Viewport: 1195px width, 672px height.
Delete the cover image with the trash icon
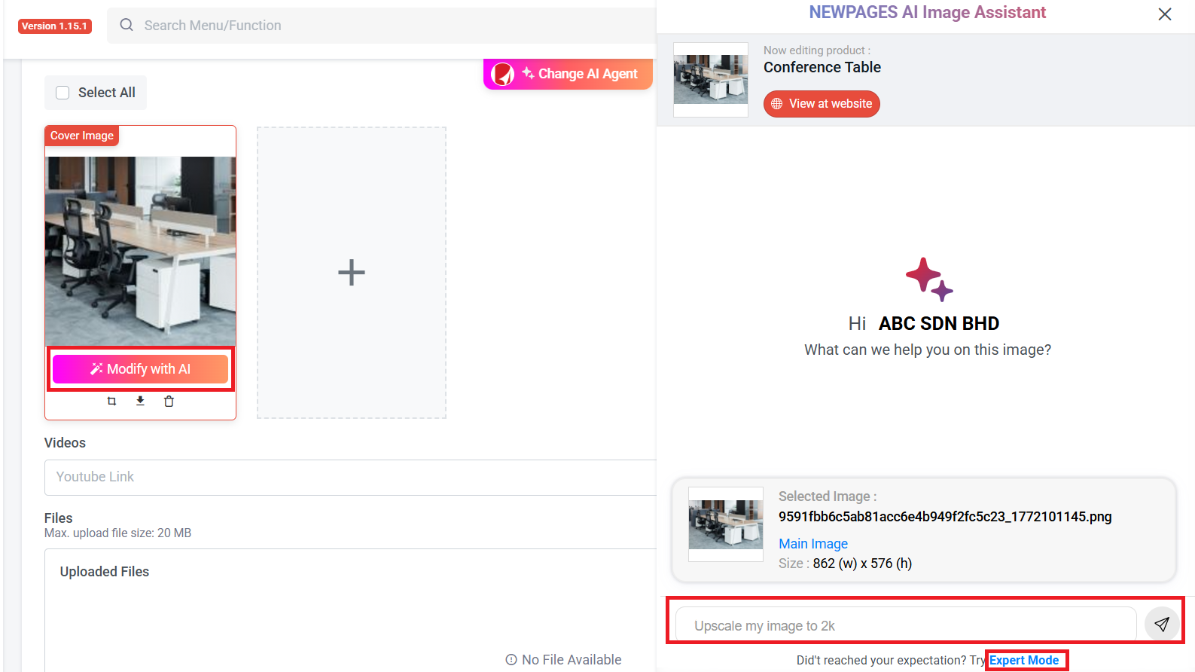169,402
